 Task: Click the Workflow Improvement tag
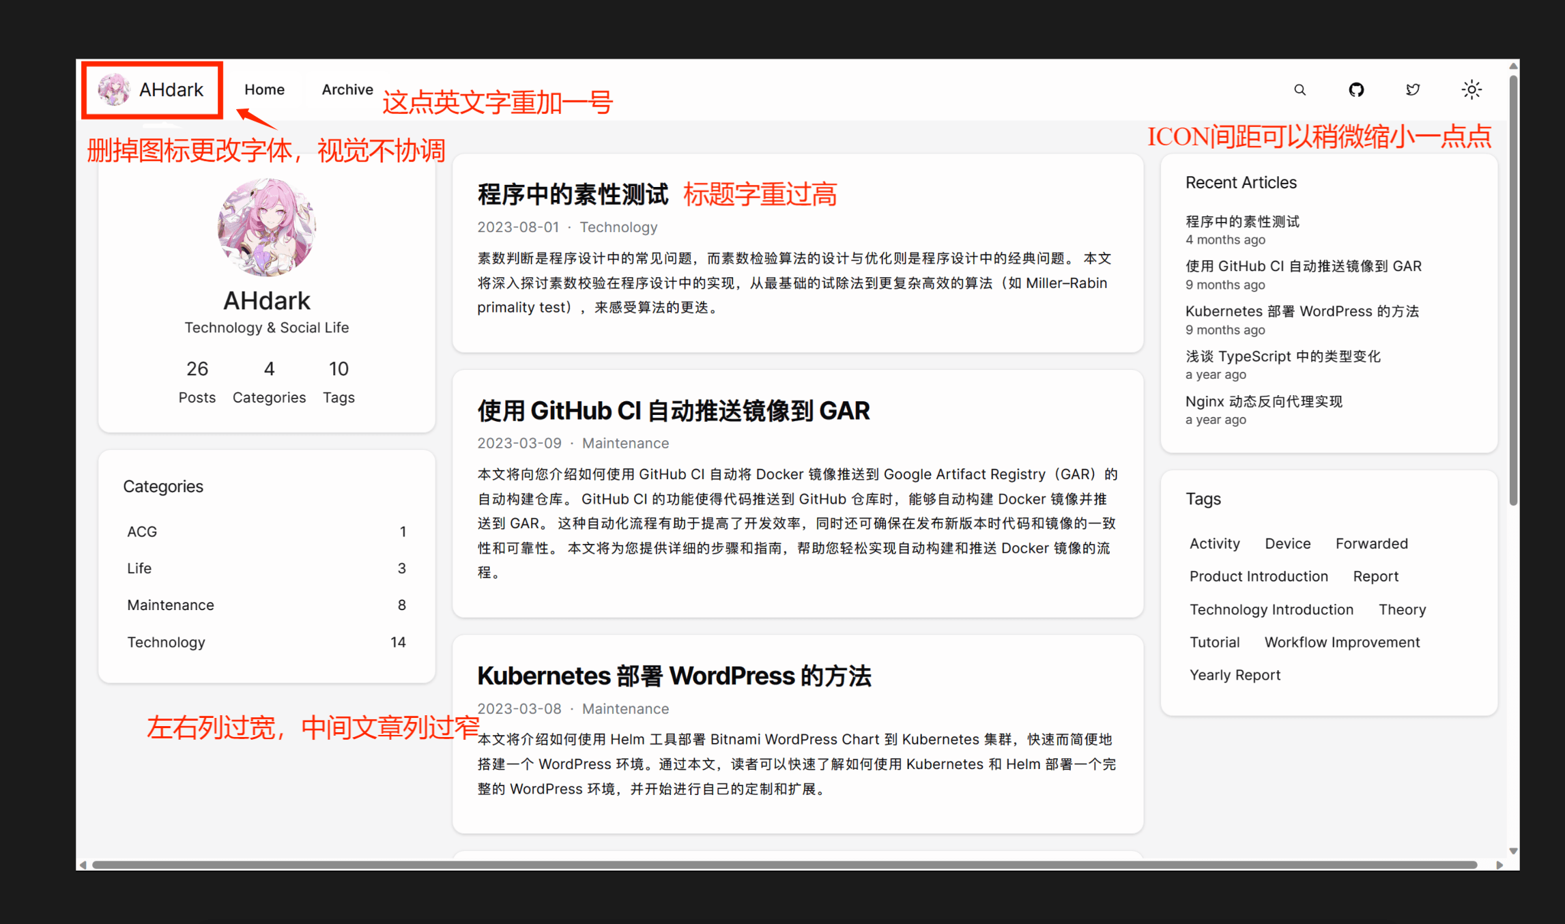[x=1341, y=642]
